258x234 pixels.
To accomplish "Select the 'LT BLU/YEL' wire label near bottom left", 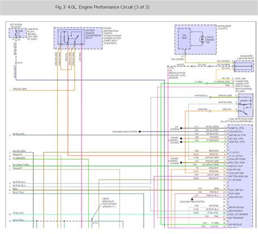I will (x=18, y=213).
